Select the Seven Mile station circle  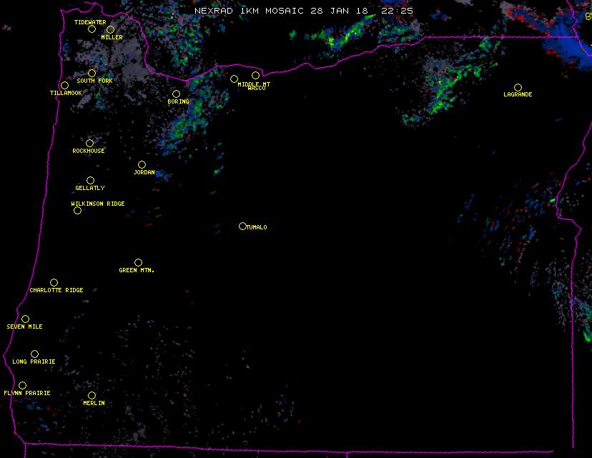(x=25, y=319)
